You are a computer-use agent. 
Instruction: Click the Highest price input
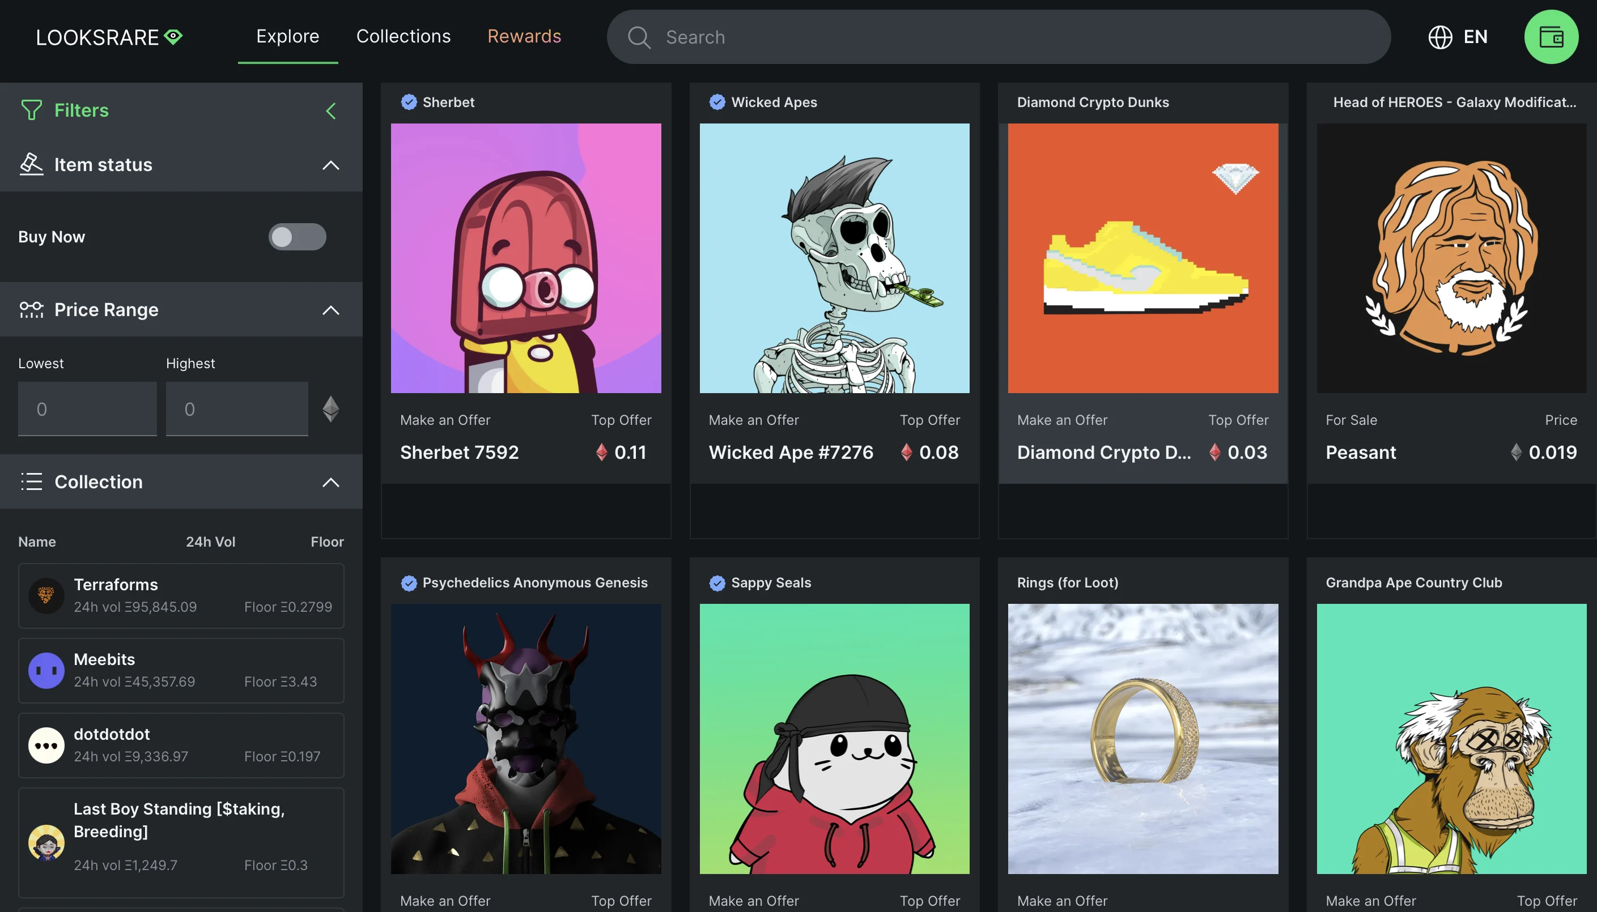click(x=237, y=409)
